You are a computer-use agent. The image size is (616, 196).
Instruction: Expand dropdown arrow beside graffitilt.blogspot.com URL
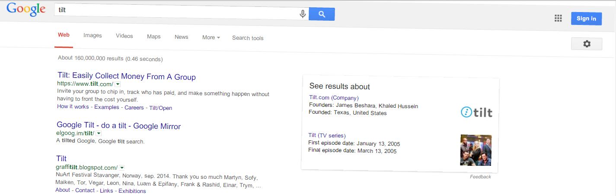[x=122, y=167]
